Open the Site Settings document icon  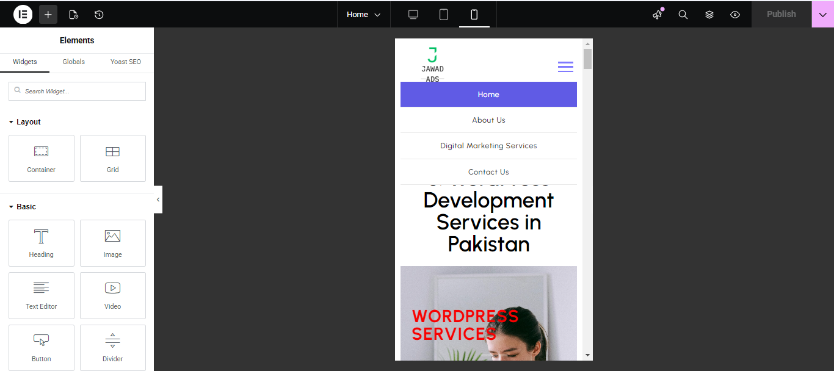pyautogui.click(x=73, y=14)
